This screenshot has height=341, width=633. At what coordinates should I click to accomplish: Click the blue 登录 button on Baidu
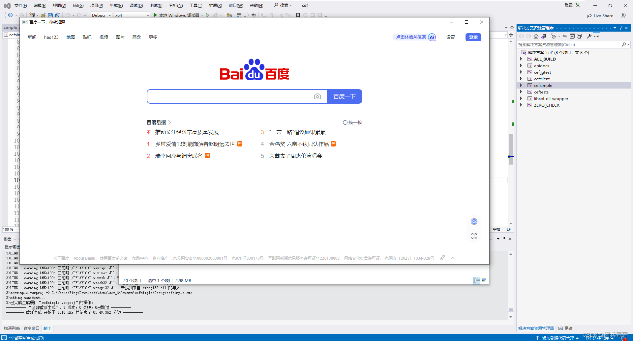point(473,37)
